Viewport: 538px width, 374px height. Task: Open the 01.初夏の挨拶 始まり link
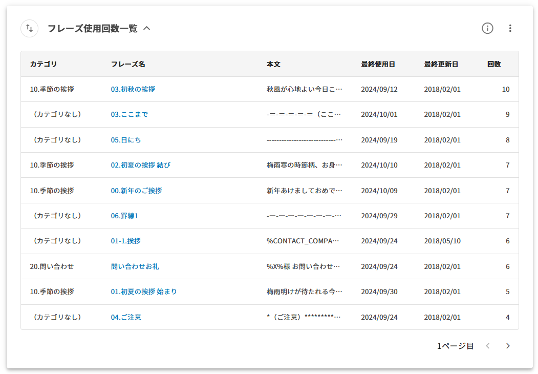click(144, 292)
